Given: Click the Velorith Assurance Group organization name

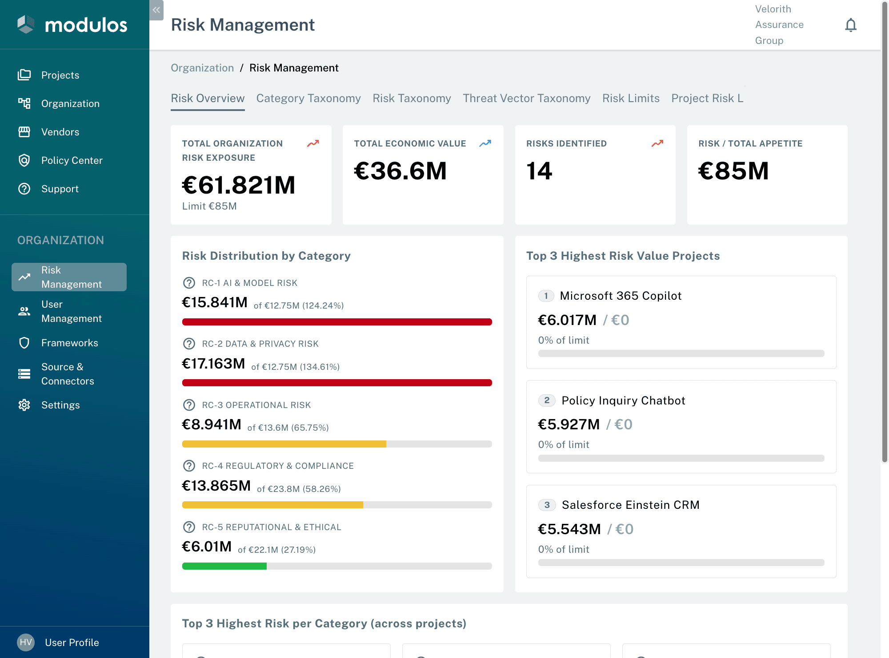Looking at the screenshot, I should click(x=779, y=25).
